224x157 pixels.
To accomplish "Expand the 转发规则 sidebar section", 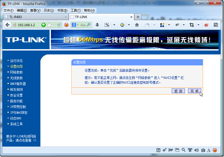I will 16,89.
